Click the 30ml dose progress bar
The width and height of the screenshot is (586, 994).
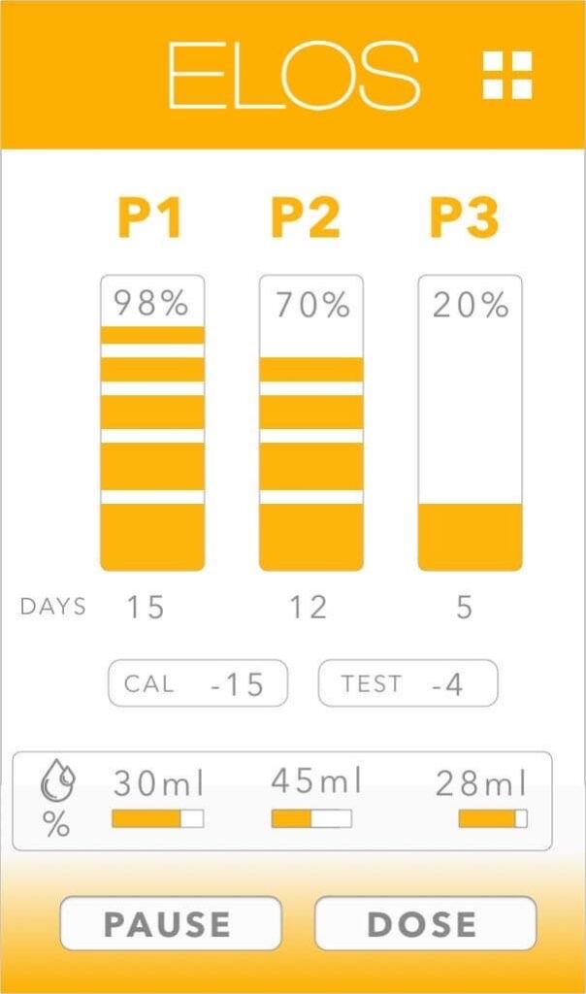click(x=157, y=818)
